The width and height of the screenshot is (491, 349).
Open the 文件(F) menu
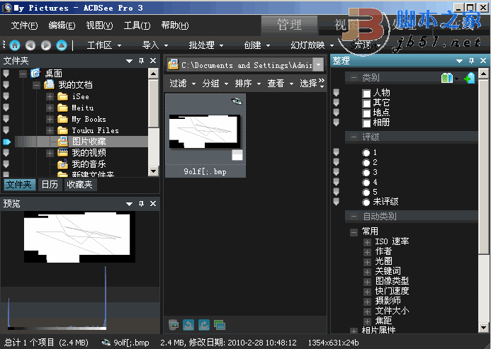tap(24, 25)
